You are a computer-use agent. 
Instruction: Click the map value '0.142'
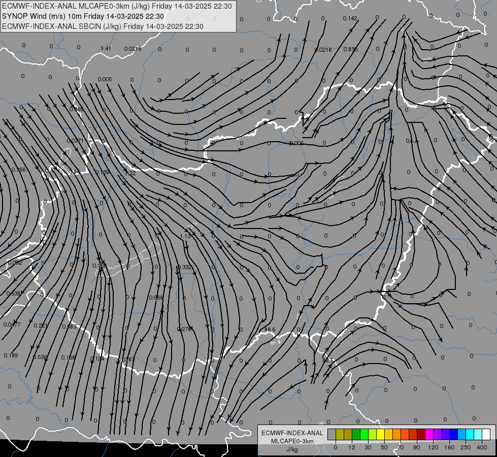tap(350, 18)
